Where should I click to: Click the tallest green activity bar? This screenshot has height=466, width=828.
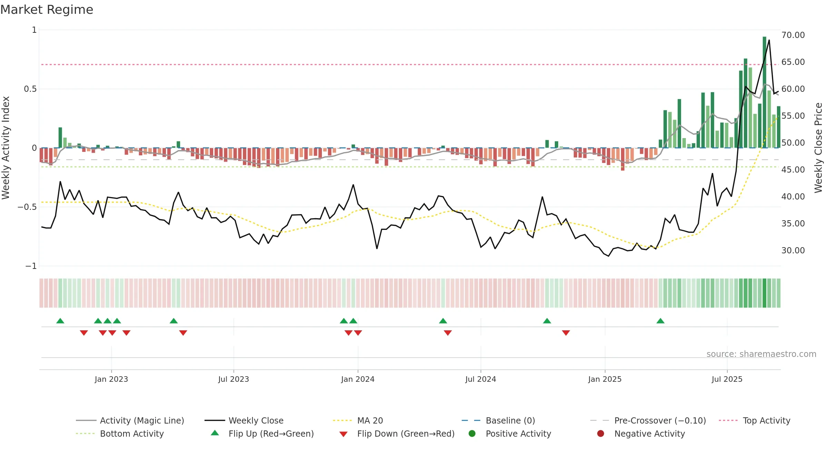tap(765, 92)
